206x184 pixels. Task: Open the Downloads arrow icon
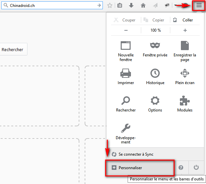click(131, 6)
